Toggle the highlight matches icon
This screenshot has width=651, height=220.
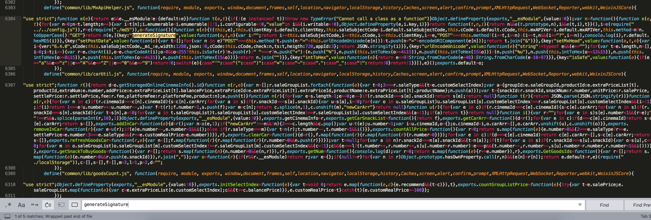75,205
